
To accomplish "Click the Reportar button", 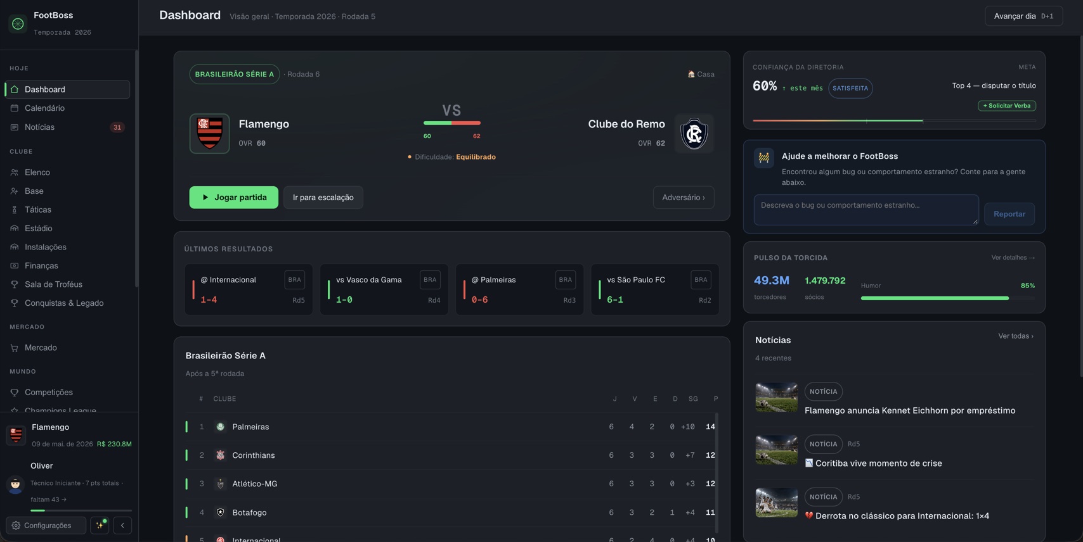I will pos(1009,214).
